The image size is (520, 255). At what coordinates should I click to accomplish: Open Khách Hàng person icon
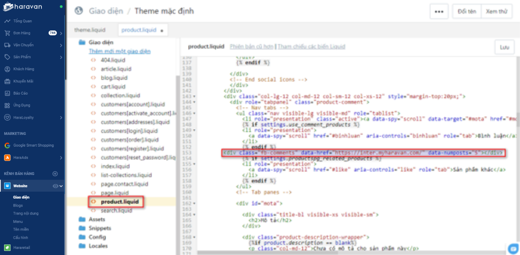[7, 69]
